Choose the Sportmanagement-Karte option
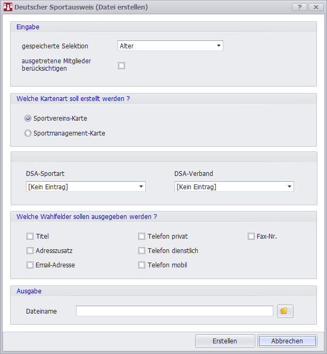This screenshot has height=354, width=327. pyautogui.click(x=28, y=133)
